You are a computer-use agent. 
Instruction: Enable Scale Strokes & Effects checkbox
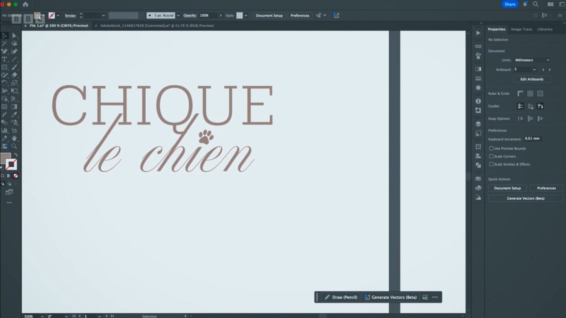tap(491, 164)
